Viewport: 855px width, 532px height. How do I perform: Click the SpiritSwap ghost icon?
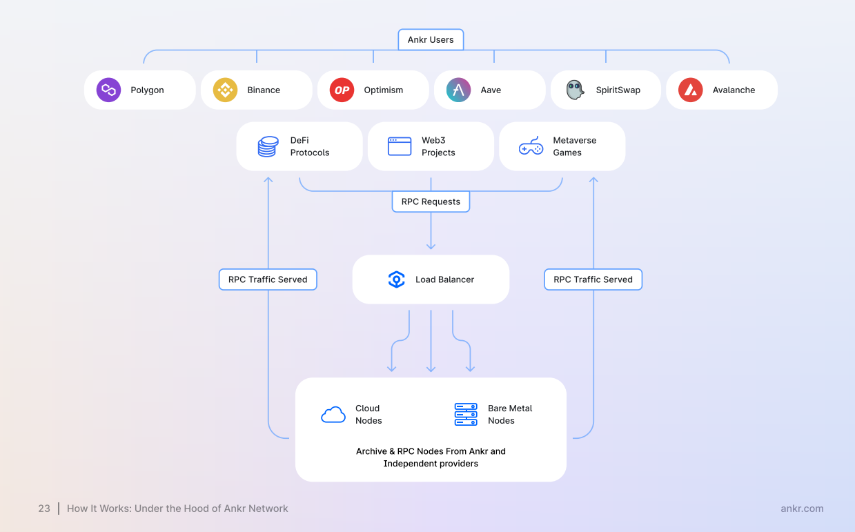tap(575, 90)
